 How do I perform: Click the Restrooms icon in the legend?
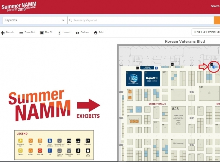click(88, 141)
